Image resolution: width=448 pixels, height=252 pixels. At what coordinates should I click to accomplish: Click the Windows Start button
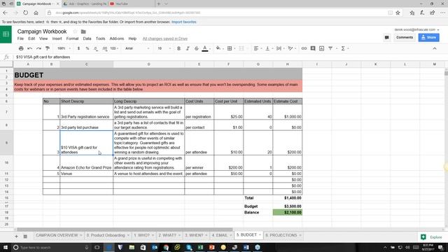(6, 247)
